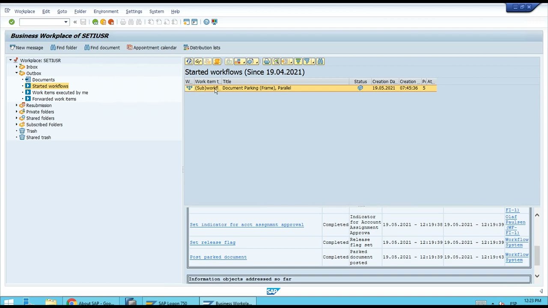
Task: Open 'Set indicator for acct assgnmnt approval' link
Action: click(247, 225)
